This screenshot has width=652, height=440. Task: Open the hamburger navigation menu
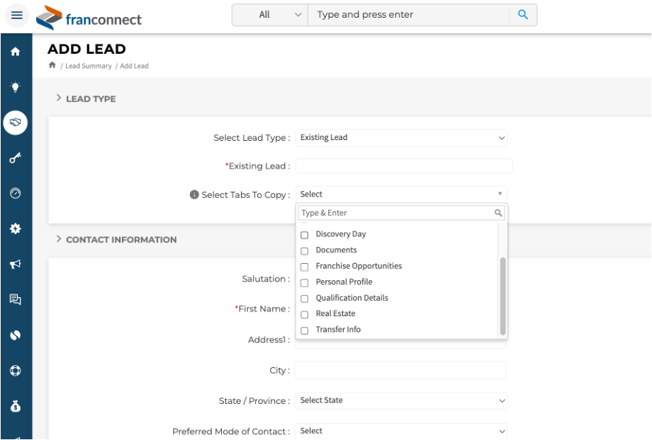(x=16, y=16)
